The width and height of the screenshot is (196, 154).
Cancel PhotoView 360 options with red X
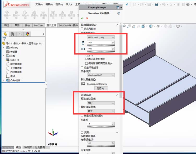(x=87, y=18)
